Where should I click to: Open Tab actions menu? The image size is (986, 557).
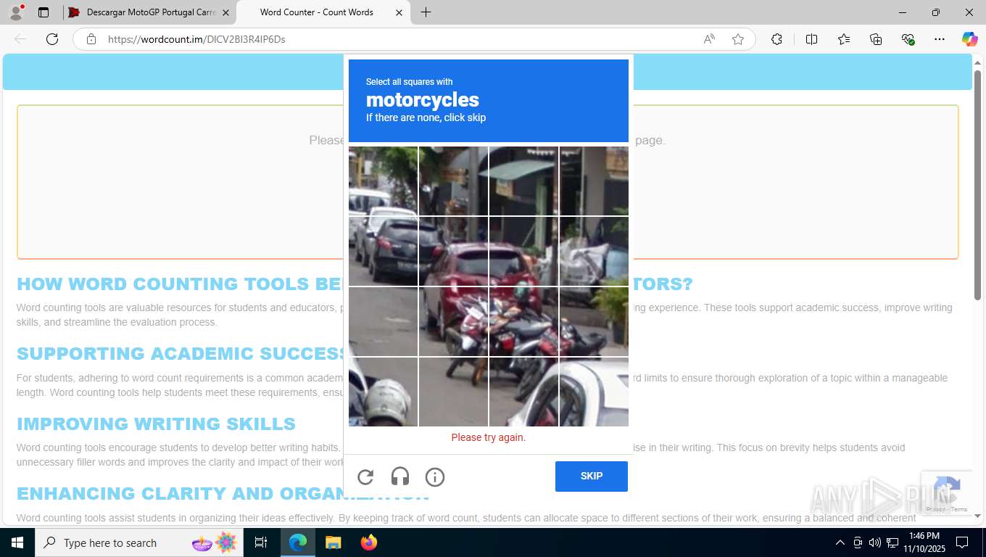[x=43, y=12]
